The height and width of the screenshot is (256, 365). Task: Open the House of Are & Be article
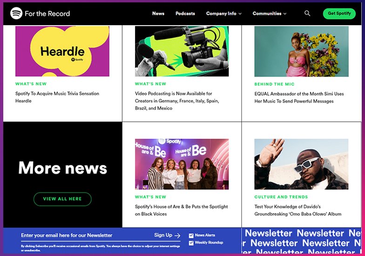(182, 210)
